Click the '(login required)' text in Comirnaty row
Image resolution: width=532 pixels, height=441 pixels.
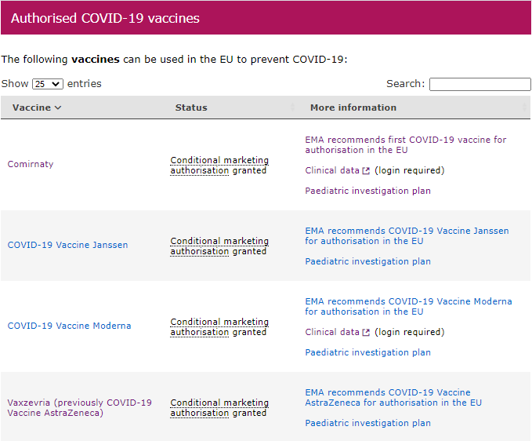[x=409, y=170]
